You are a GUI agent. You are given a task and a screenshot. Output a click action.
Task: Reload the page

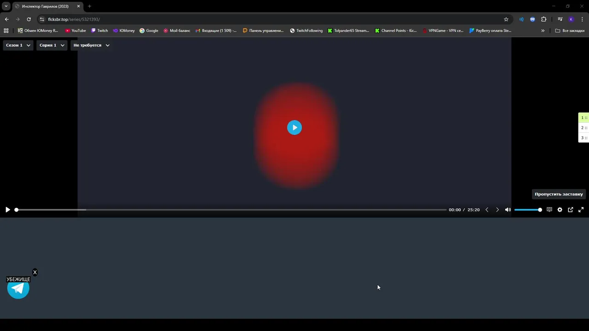[29, 19]
